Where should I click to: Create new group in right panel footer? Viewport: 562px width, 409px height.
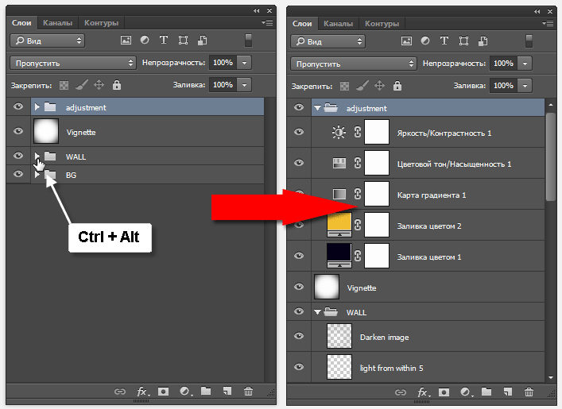tap(486, 392)
